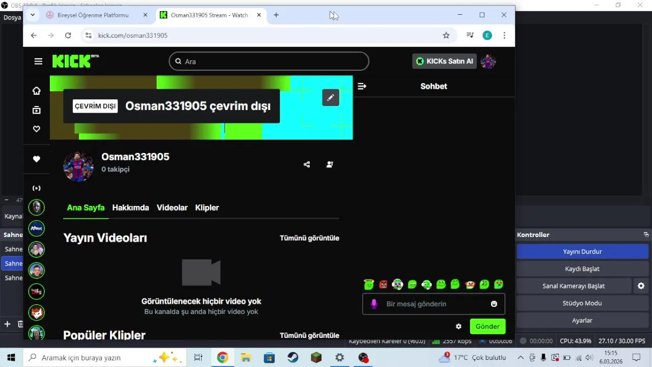Open Task View in the taskbar
652x367 pixels.
coord(198,357)
